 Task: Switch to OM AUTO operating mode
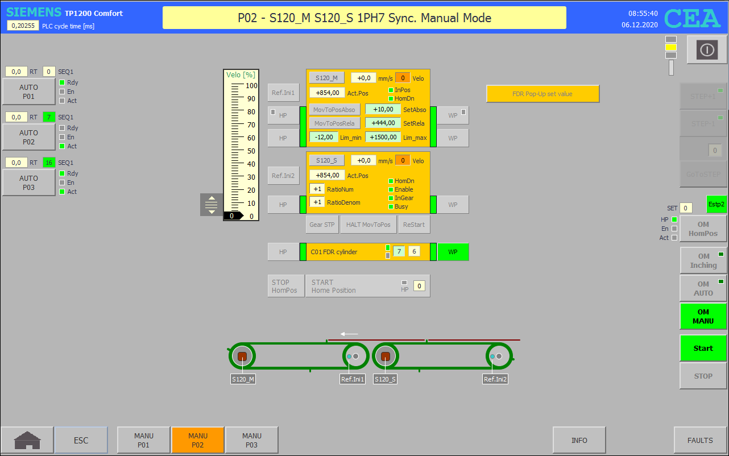703,288
